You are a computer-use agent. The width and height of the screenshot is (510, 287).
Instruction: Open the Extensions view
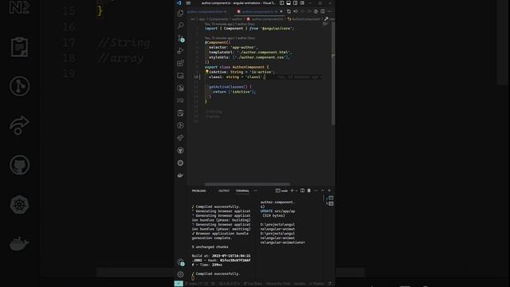point(181,63)
